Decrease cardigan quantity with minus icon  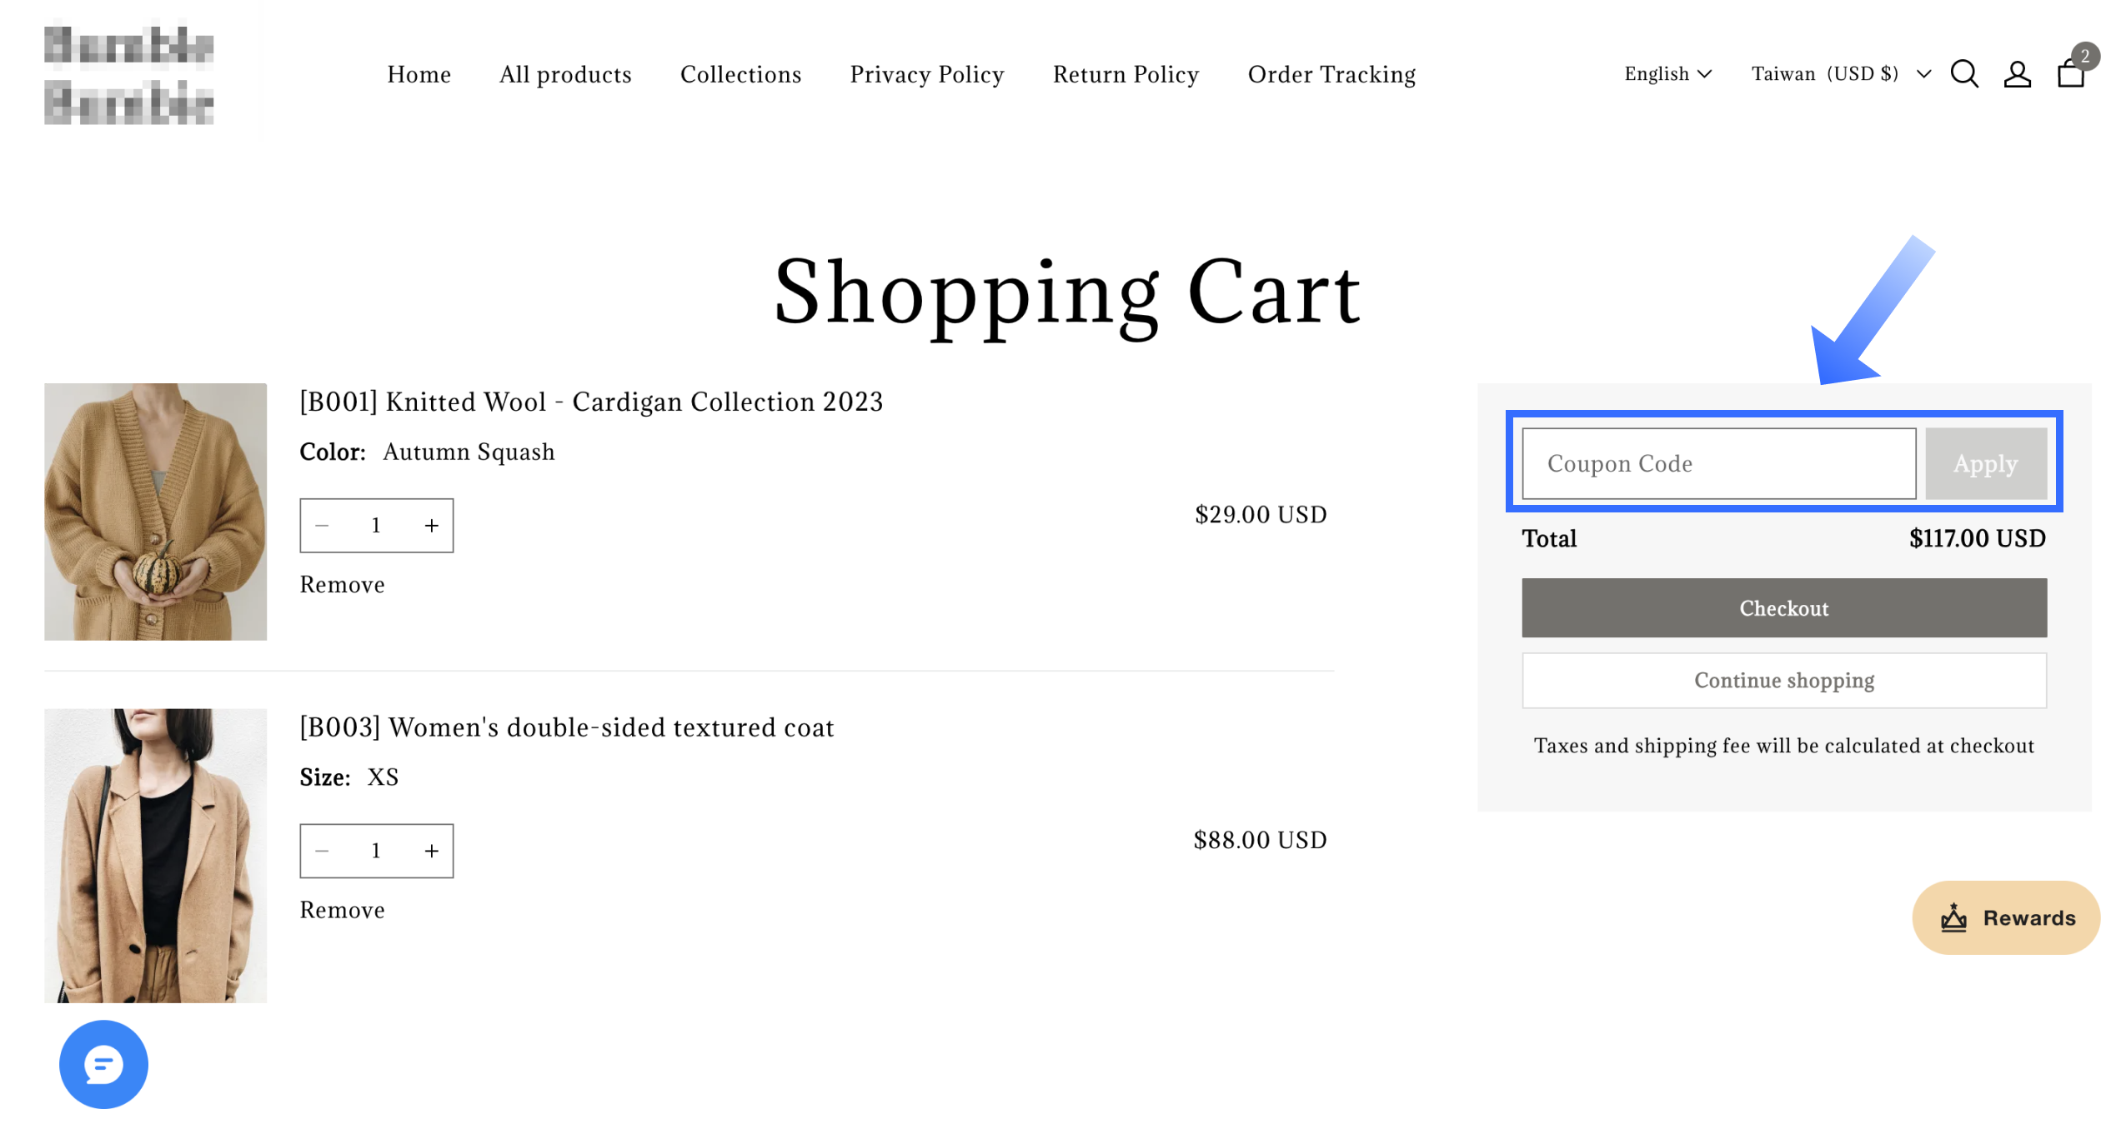(x=322, y=525)
